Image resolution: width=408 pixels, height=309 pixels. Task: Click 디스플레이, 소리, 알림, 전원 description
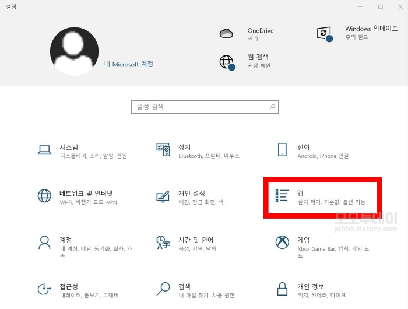tap(93, 156)
